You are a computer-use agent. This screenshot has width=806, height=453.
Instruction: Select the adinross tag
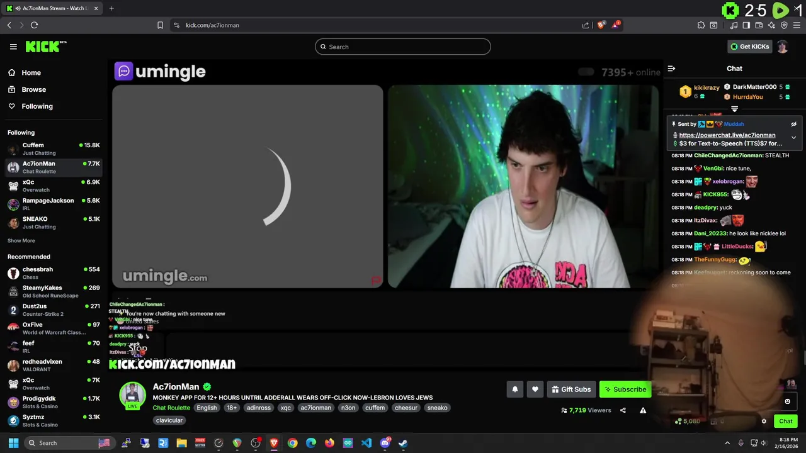pos(258,408)
